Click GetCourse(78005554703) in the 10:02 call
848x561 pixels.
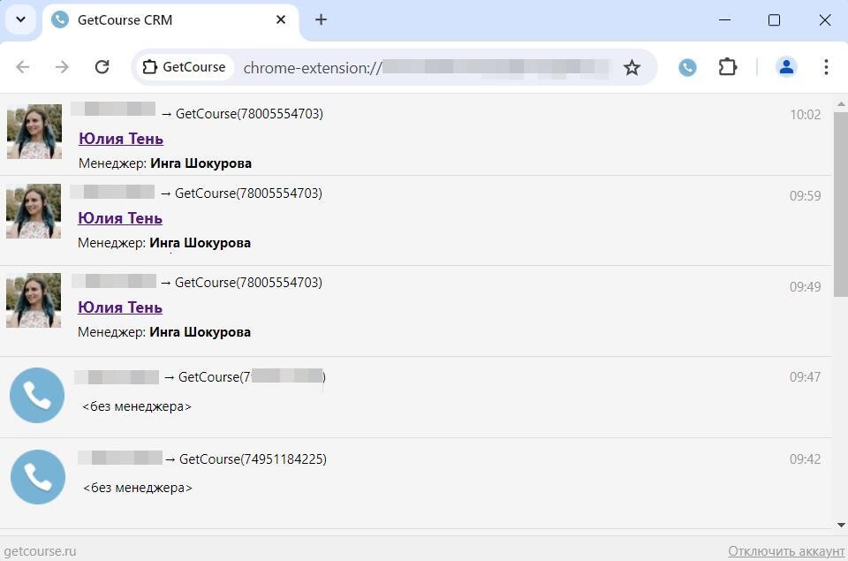coord(249,114)
